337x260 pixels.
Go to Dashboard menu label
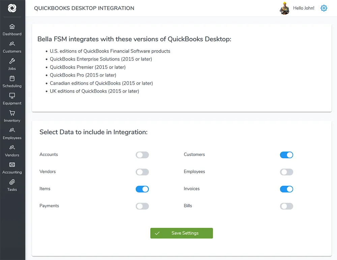[12, 34]
